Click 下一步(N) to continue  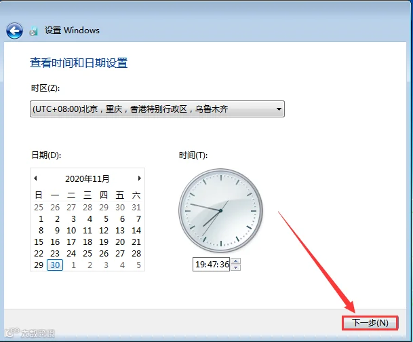click(370, 323)
